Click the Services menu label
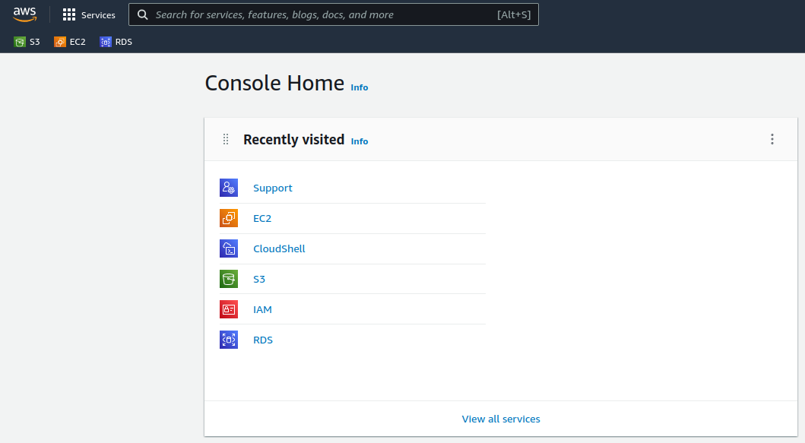 (x=98, y=15)
